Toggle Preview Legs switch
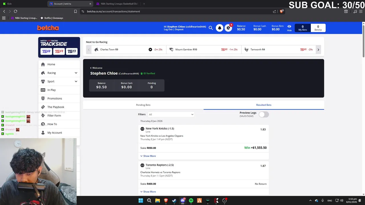 264,114
